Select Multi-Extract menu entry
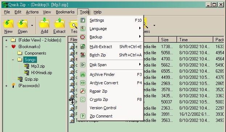Image resolution: width=226 pixels, height=132 pixels. coord(111,47)
